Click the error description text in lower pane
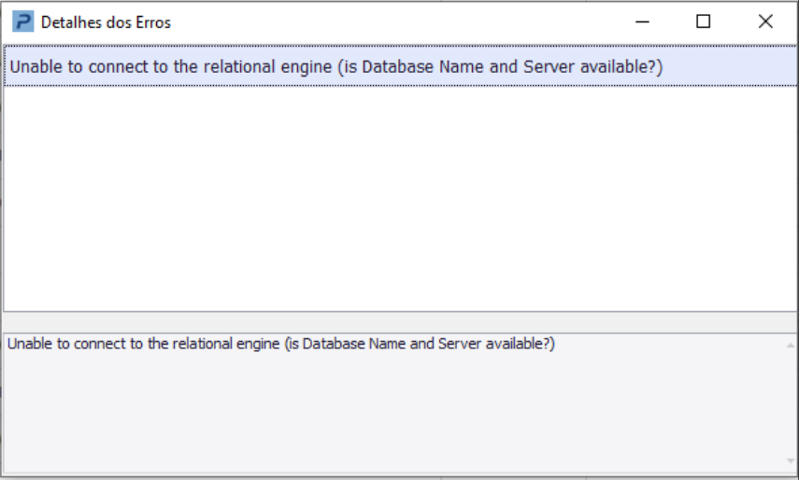The height and width of the screenshot is (480, 799). pyautogui.click(x=280, y=344)
